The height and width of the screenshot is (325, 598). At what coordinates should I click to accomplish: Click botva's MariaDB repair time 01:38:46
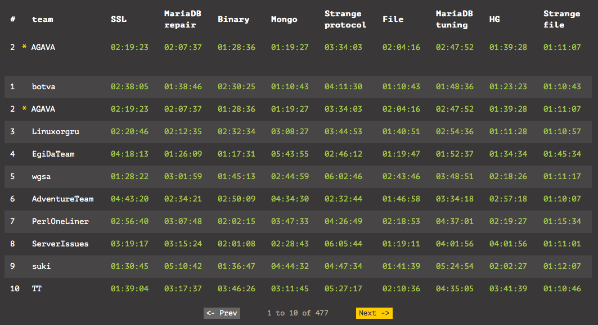tap(183, 86)
